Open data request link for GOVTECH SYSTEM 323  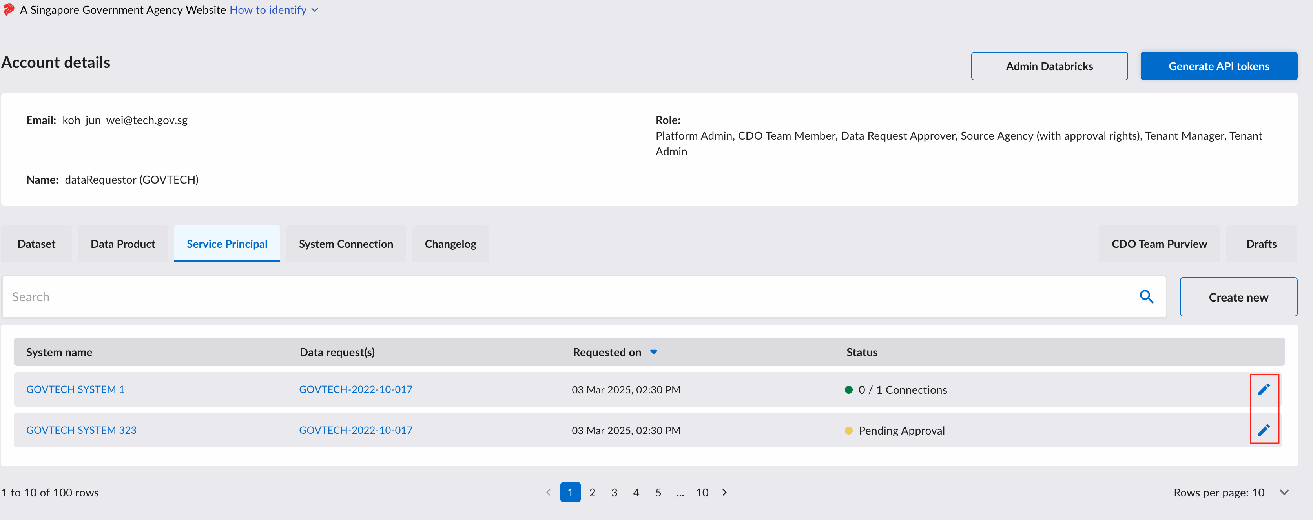(x=355, y=430)
